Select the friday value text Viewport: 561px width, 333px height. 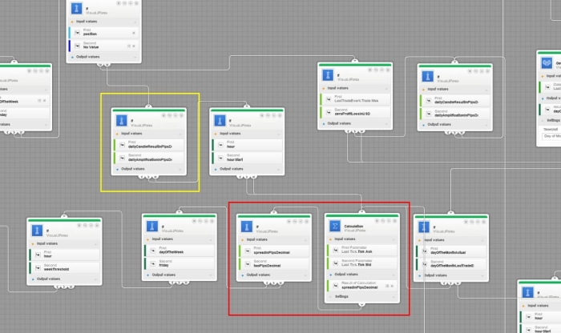click(163, 266)
